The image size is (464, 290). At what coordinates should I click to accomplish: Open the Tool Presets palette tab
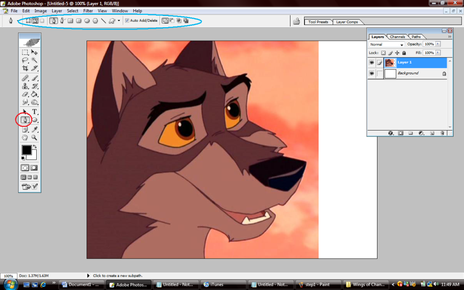tap(318, 22)
